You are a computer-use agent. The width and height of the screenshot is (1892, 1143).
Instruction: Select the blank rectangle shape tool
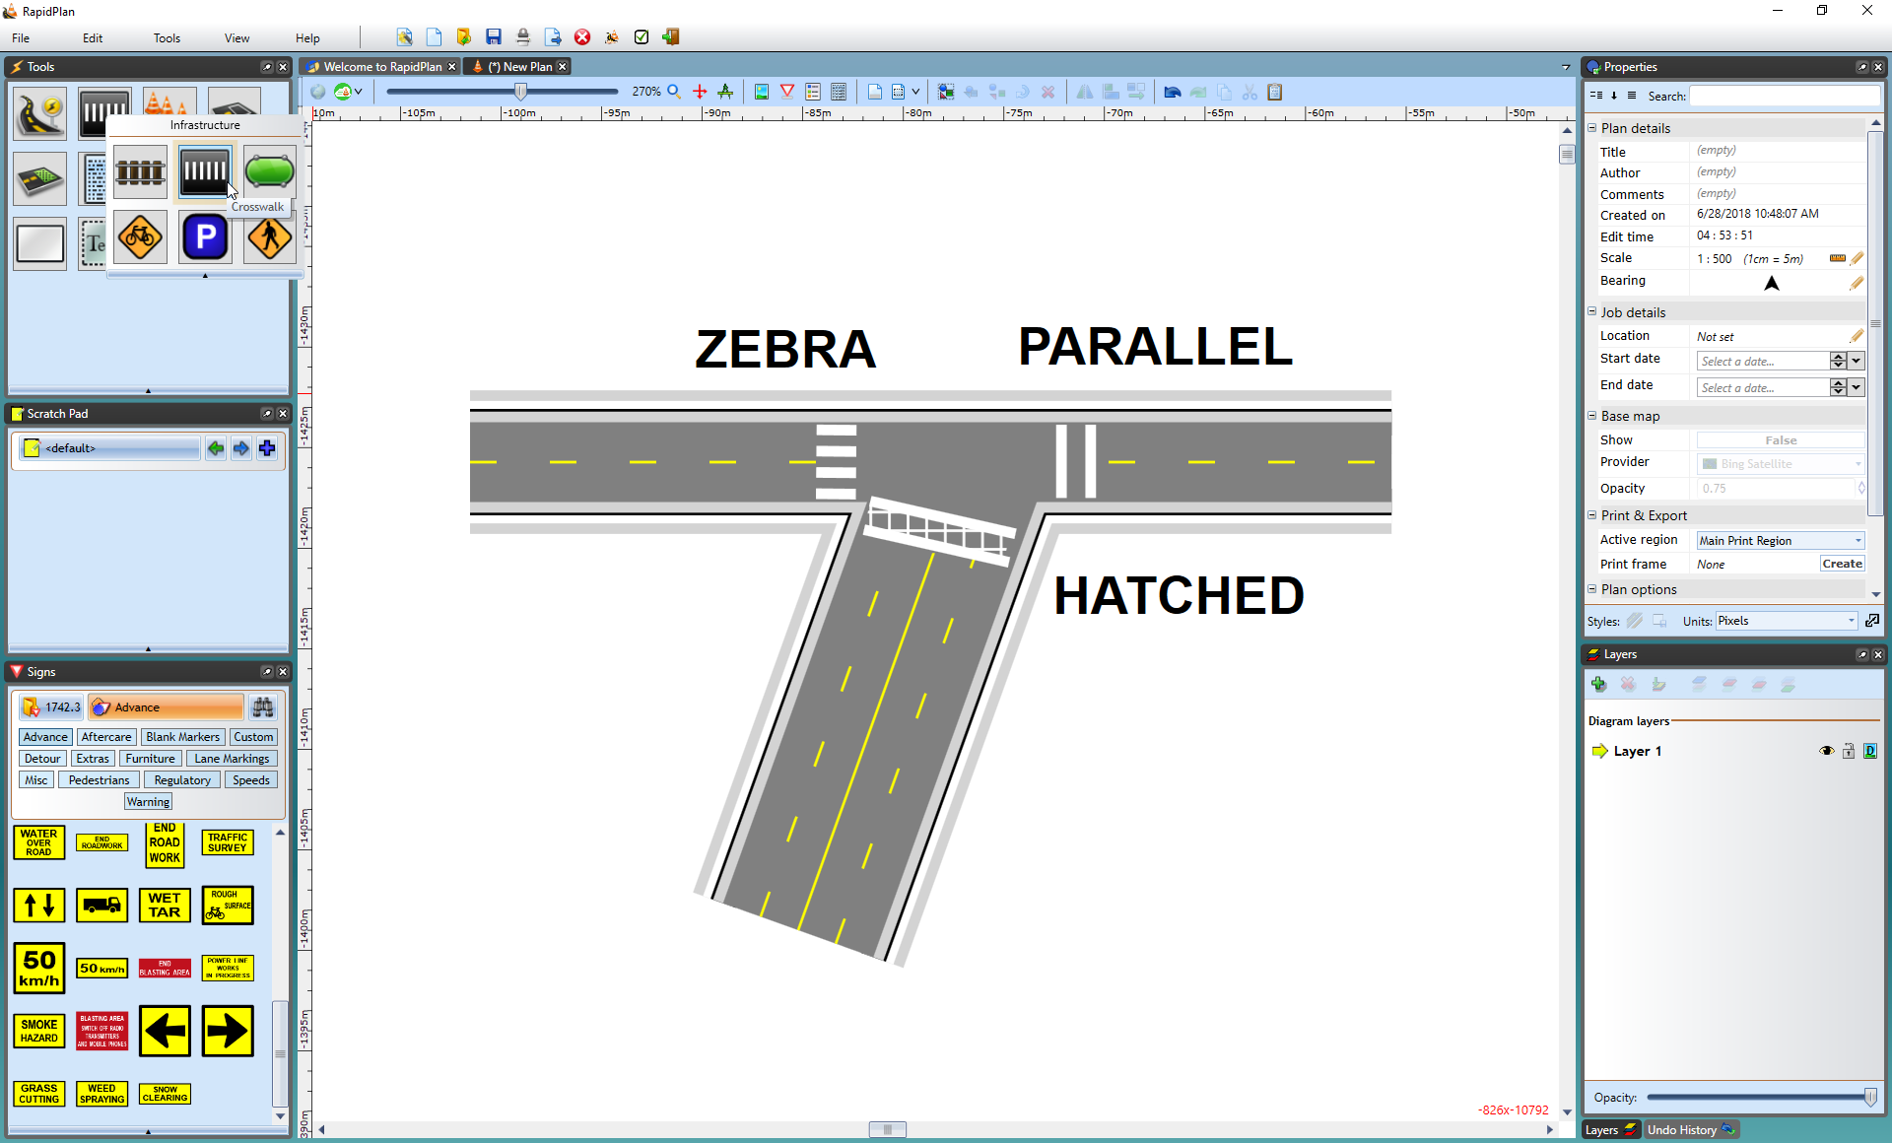tap(39, 243)
